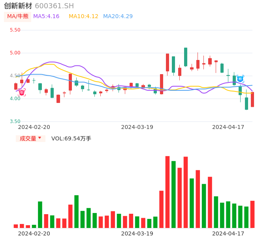This screenshot has height=239, width=271.
Task: Click 2024-04-17 date under volume chart
Action: [x=228, y=233]
